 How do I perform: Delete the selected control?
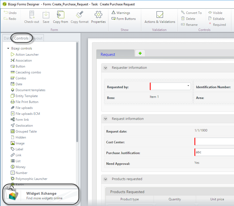pos(188,19)
